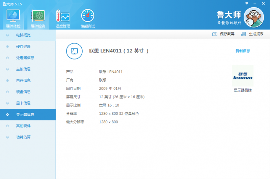Click the 厂商 value 联想
This screenshot has width=270, height=179.
click(103, 80)
